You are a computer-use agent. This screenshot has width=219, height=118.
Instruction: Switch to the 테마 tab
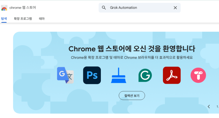pos(42,19)
